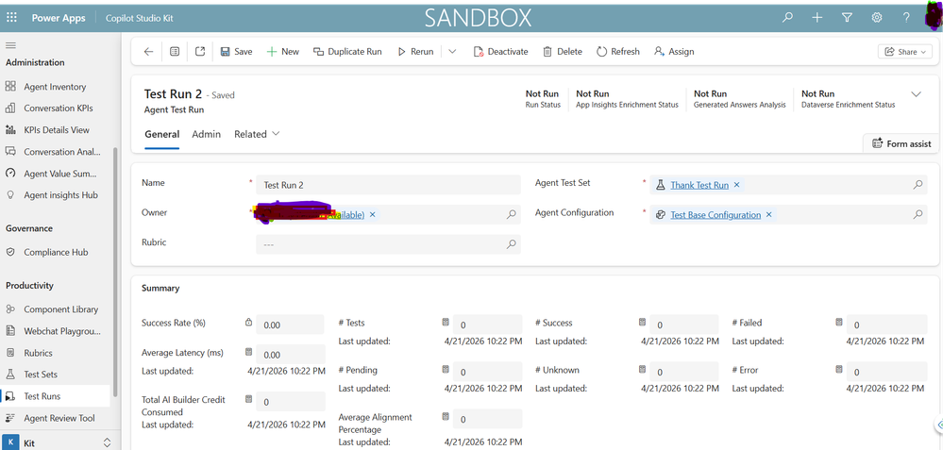Click the Success Rate lock icon
The width and height of the screenshot is (943, 450).
pos(248,323)
